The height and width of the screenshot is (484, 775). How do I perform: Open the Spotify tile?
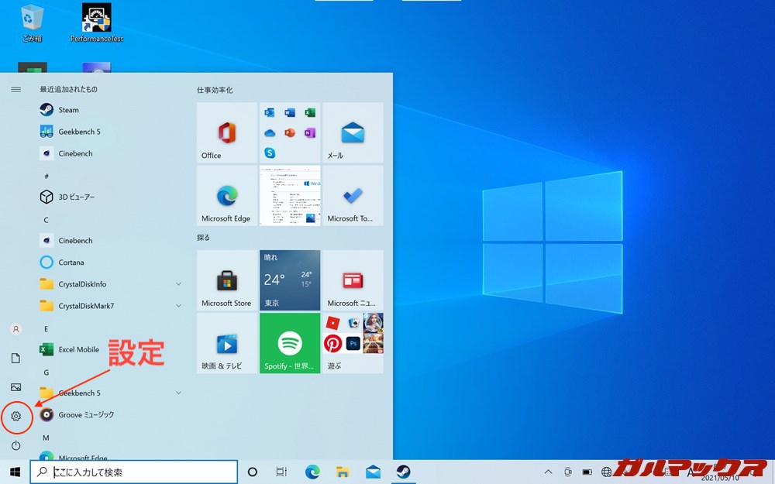pyautogui.click(x=289, y=343)
